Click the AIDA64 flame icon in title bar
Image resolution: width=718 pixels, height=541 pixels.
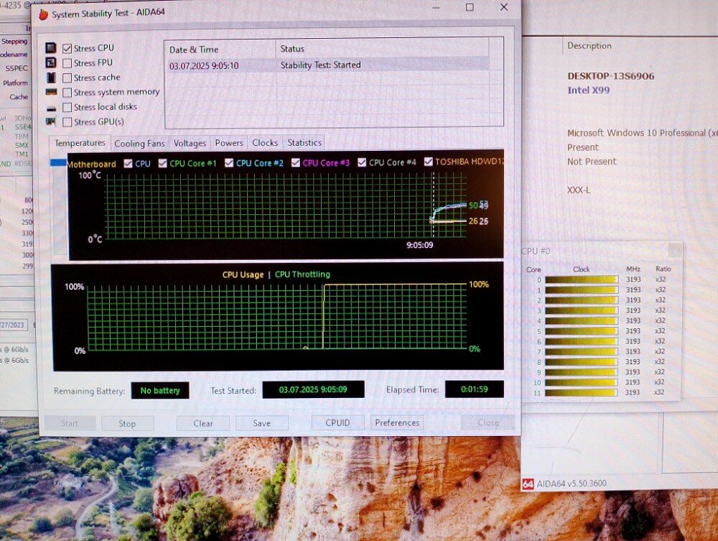pos(44,14)
